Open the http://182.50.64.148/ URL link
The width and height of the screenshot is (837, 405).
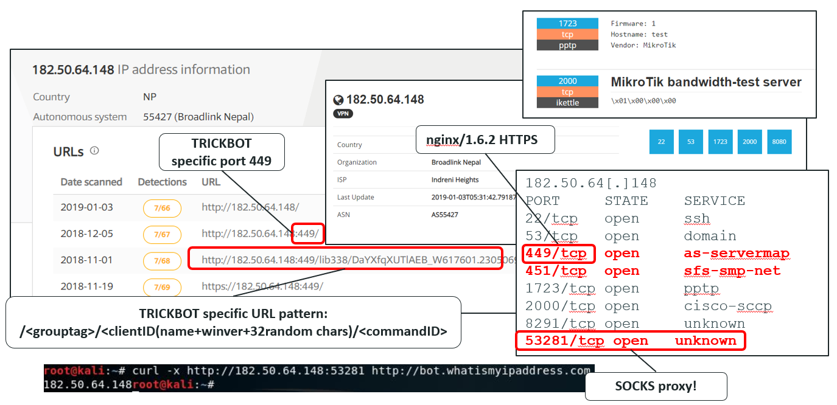250,207
